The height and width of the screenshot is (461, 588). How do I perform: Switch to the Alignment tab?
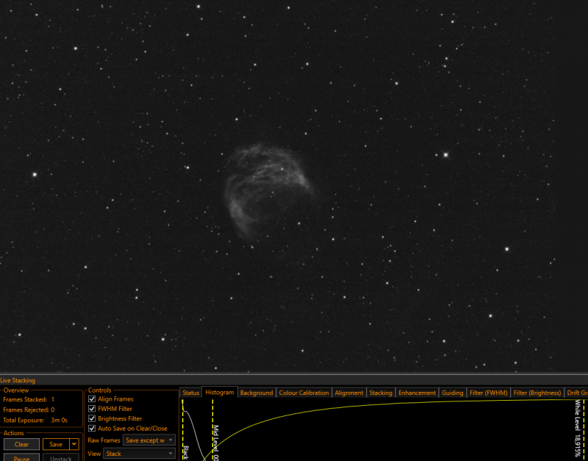click(349, 393)
